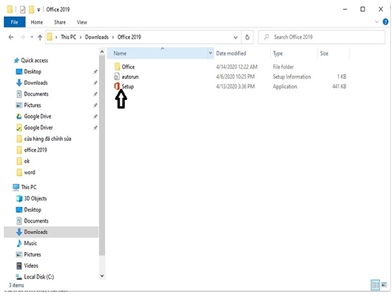Sort by the Type column header
The height and width of the screenshot is (295, 392).
coord(294,54)
